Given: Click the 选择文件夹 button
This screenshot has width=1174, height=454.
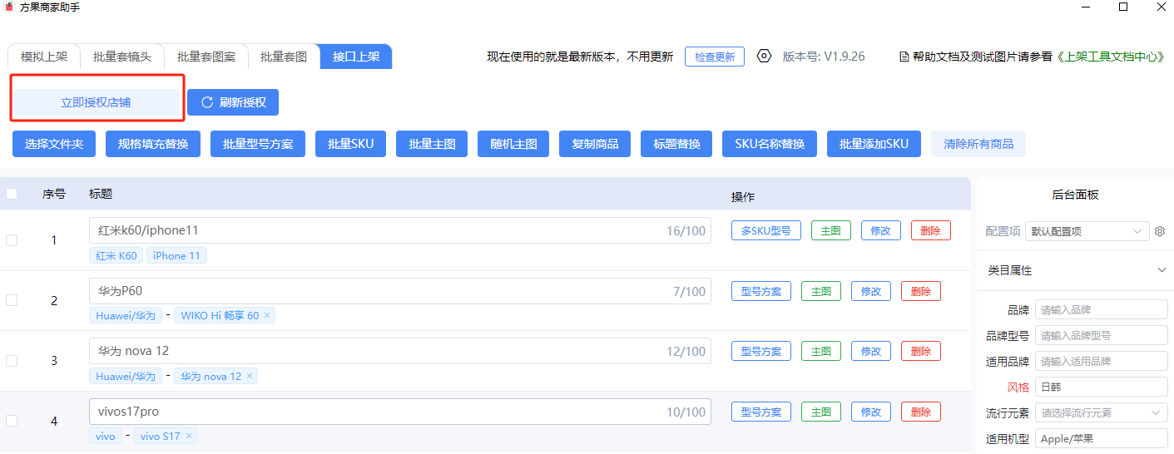Looking at the screenshot, I should coord(54,144).
